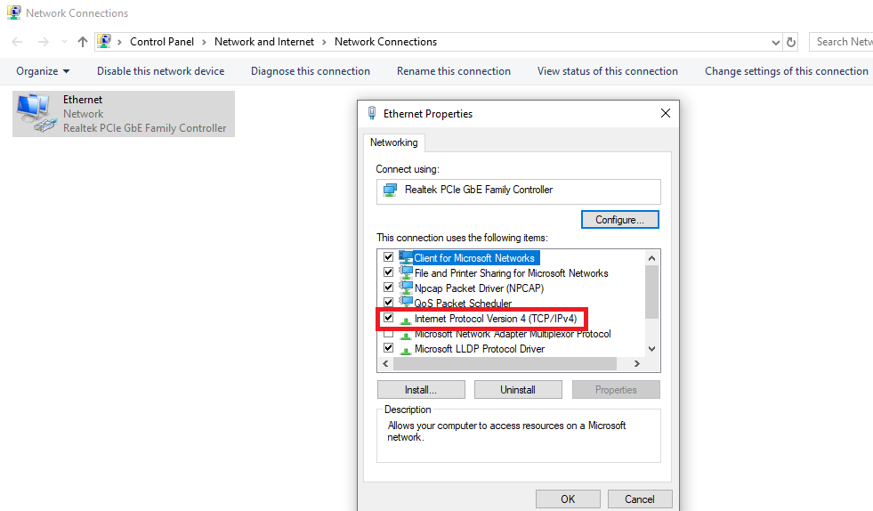Viewport: 873px width, 511px height.
Task: Go up one folder level arrow
Action: coord(83,42)
